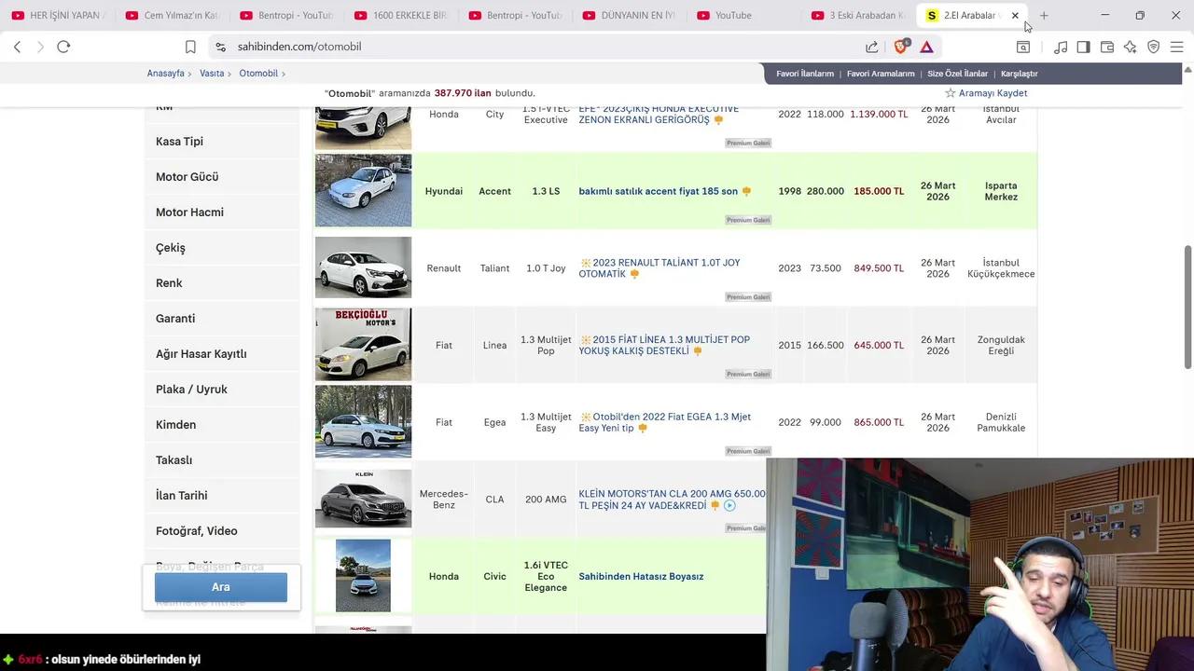Open 'bakımlı satılık accent fiyat 185 son' listing
This screenshot has height=671, width=1194.
coord(658,191)
